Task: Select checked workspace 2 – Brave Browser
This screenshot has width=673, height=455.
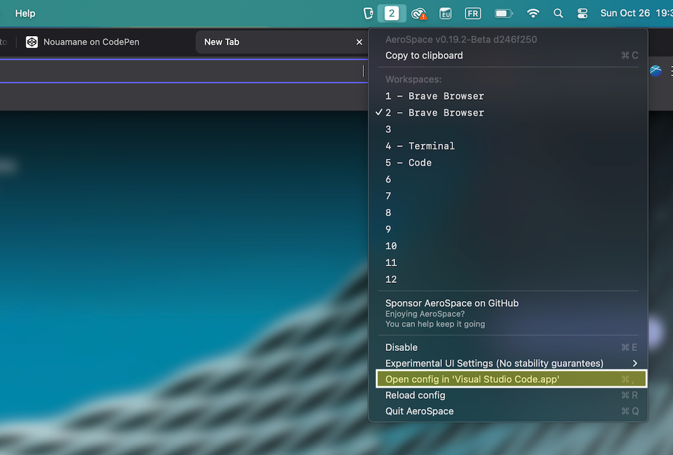Action: 434,113
